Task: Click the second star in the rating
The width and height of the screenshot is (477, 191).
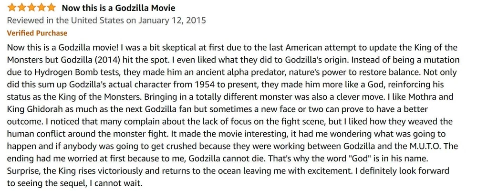Action: 21,8
